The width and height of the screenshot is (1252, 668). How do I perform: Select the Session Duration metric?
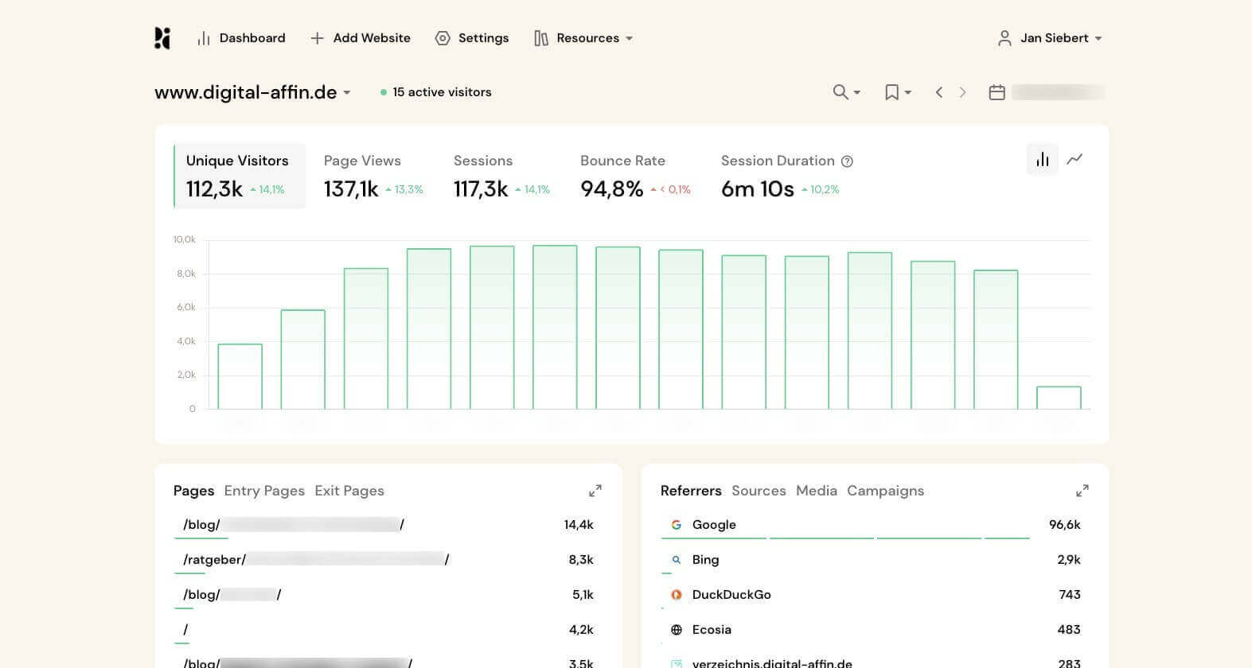(786, 176)
